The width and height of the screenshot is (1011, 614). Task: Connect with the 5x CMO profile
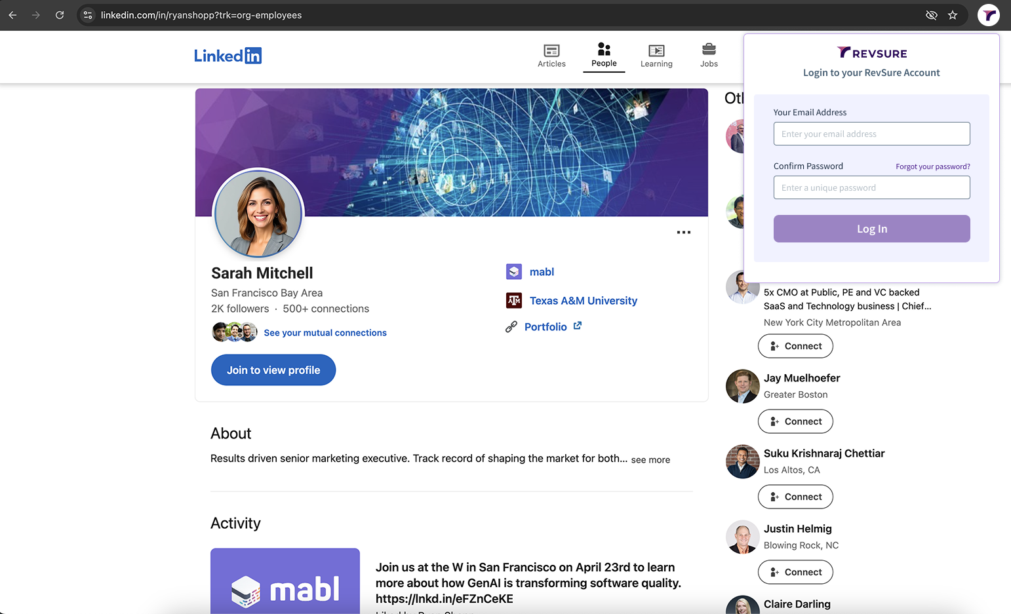pyautogui.click(x=795, y=346)
